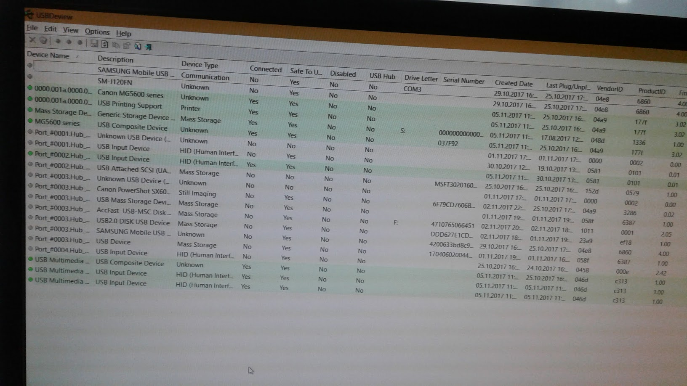Sort by the VendorID column header

609,89
